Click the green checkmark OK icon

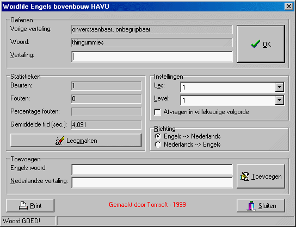[x=255, y=44]
